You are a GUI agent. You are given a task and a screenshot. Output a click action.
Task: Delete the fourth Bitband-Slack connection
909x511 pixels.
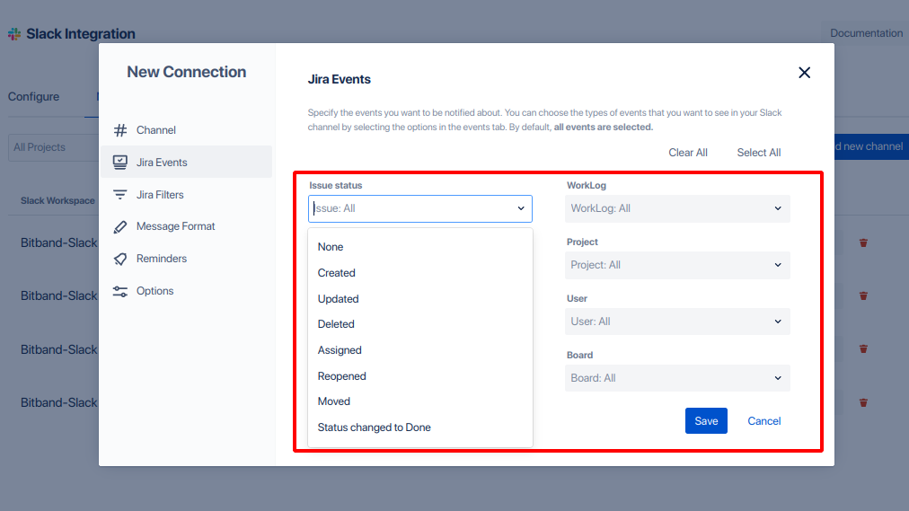click(x=863, y=402)
